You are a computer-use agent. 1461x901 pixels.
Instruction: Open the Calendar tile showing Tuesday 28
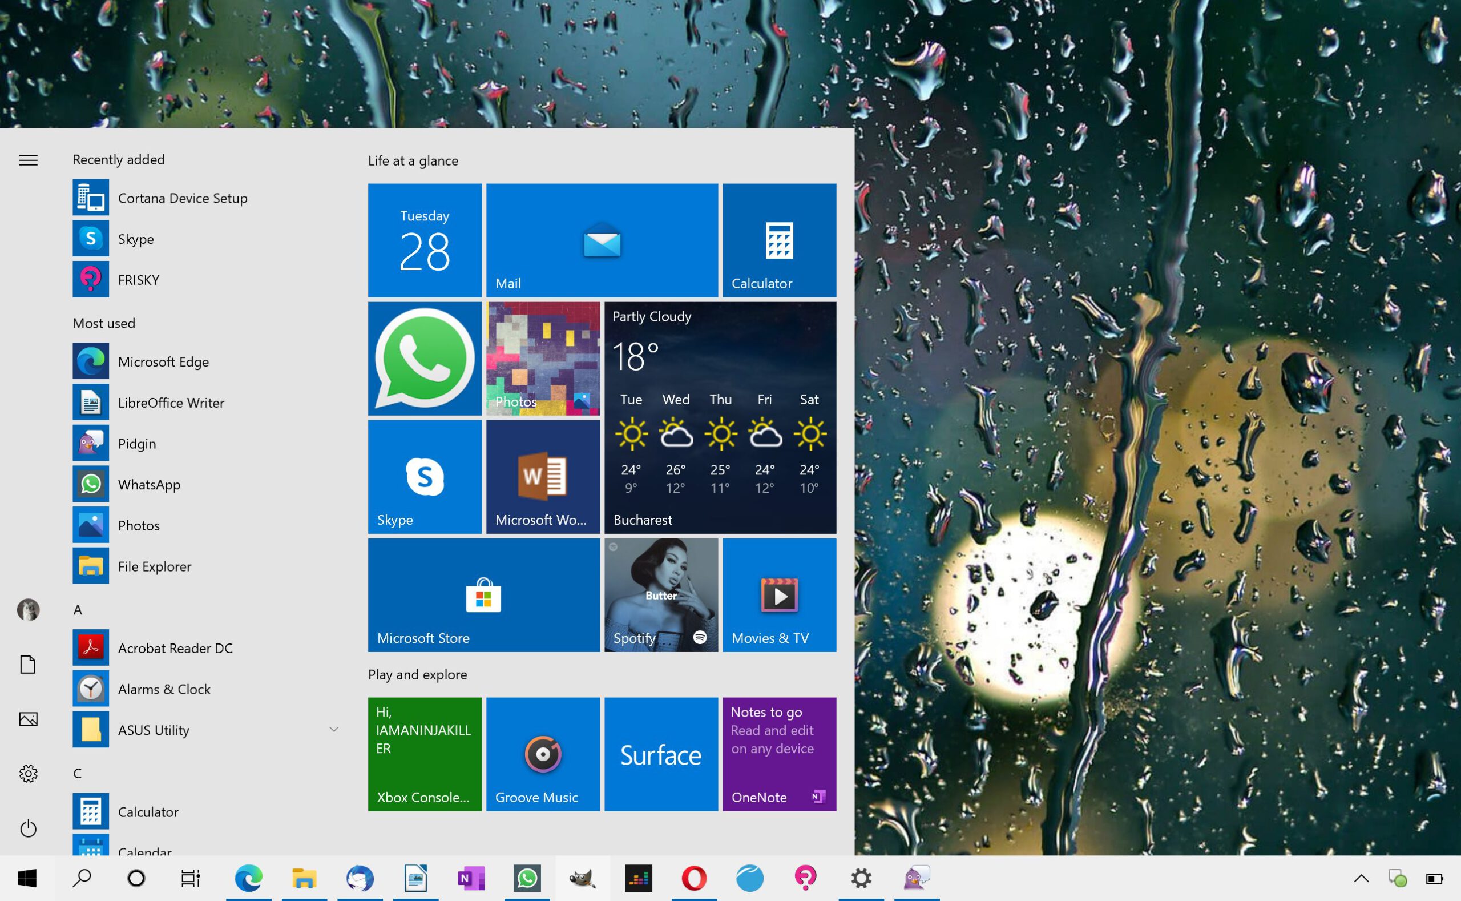tap(425, 240)
